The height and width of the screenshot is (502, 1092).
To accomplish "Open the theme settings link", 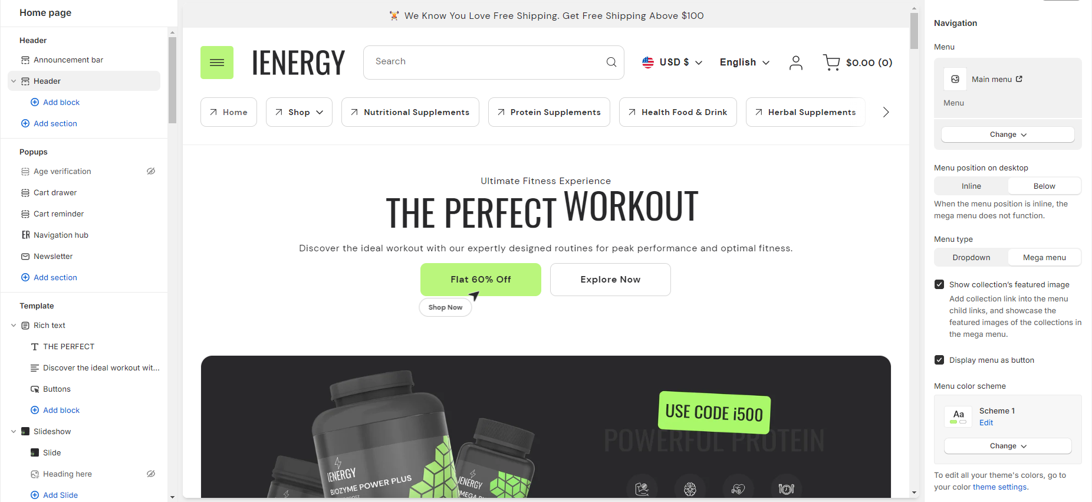I will click(x=999, y=487).
